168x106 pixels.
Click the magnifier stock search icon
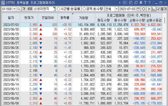pyautogui.click(x=18, y=9)
